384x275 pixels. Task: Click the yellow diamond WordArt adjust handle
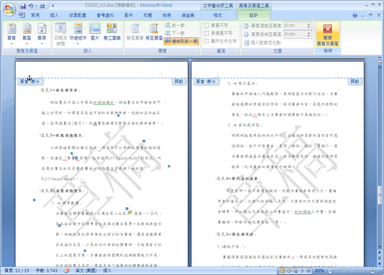tap(131, 212)
